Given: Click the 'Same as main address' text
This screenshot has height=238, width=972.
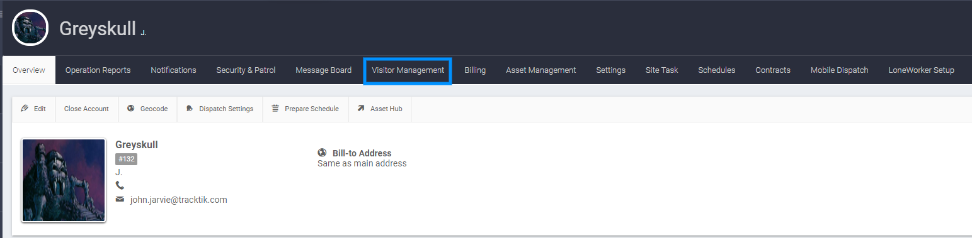Looking at the screenshot, I should pos(362,163).
